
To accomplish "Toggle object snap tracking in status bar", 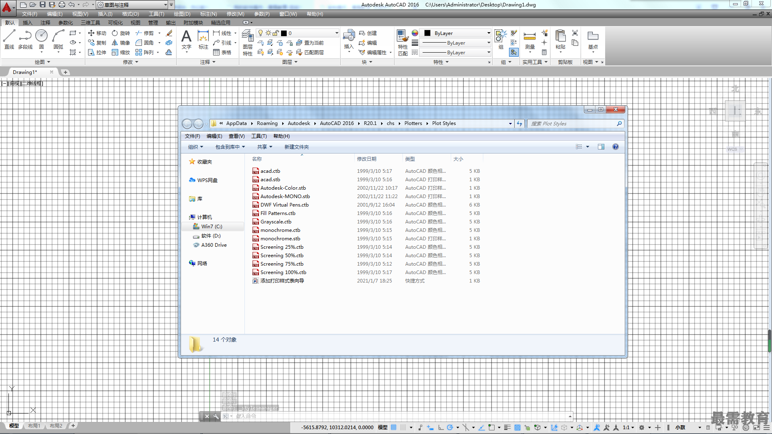I will (481, 427).
